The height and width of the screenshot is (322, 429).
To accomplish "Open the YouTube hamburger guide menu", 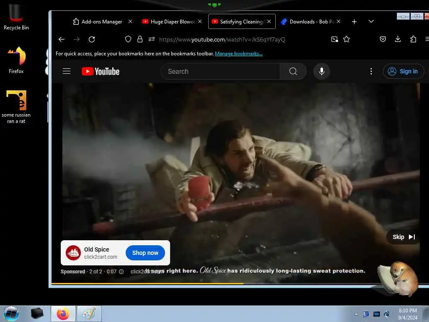I will [x=67, y=71].
